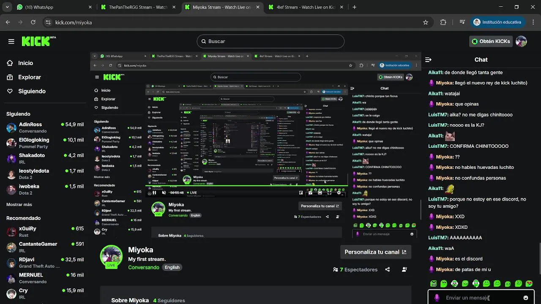The width and height of the screenshot is (541, 304).
Task: Open a new browser tab with the top plus button
Action: click(354, 7)
